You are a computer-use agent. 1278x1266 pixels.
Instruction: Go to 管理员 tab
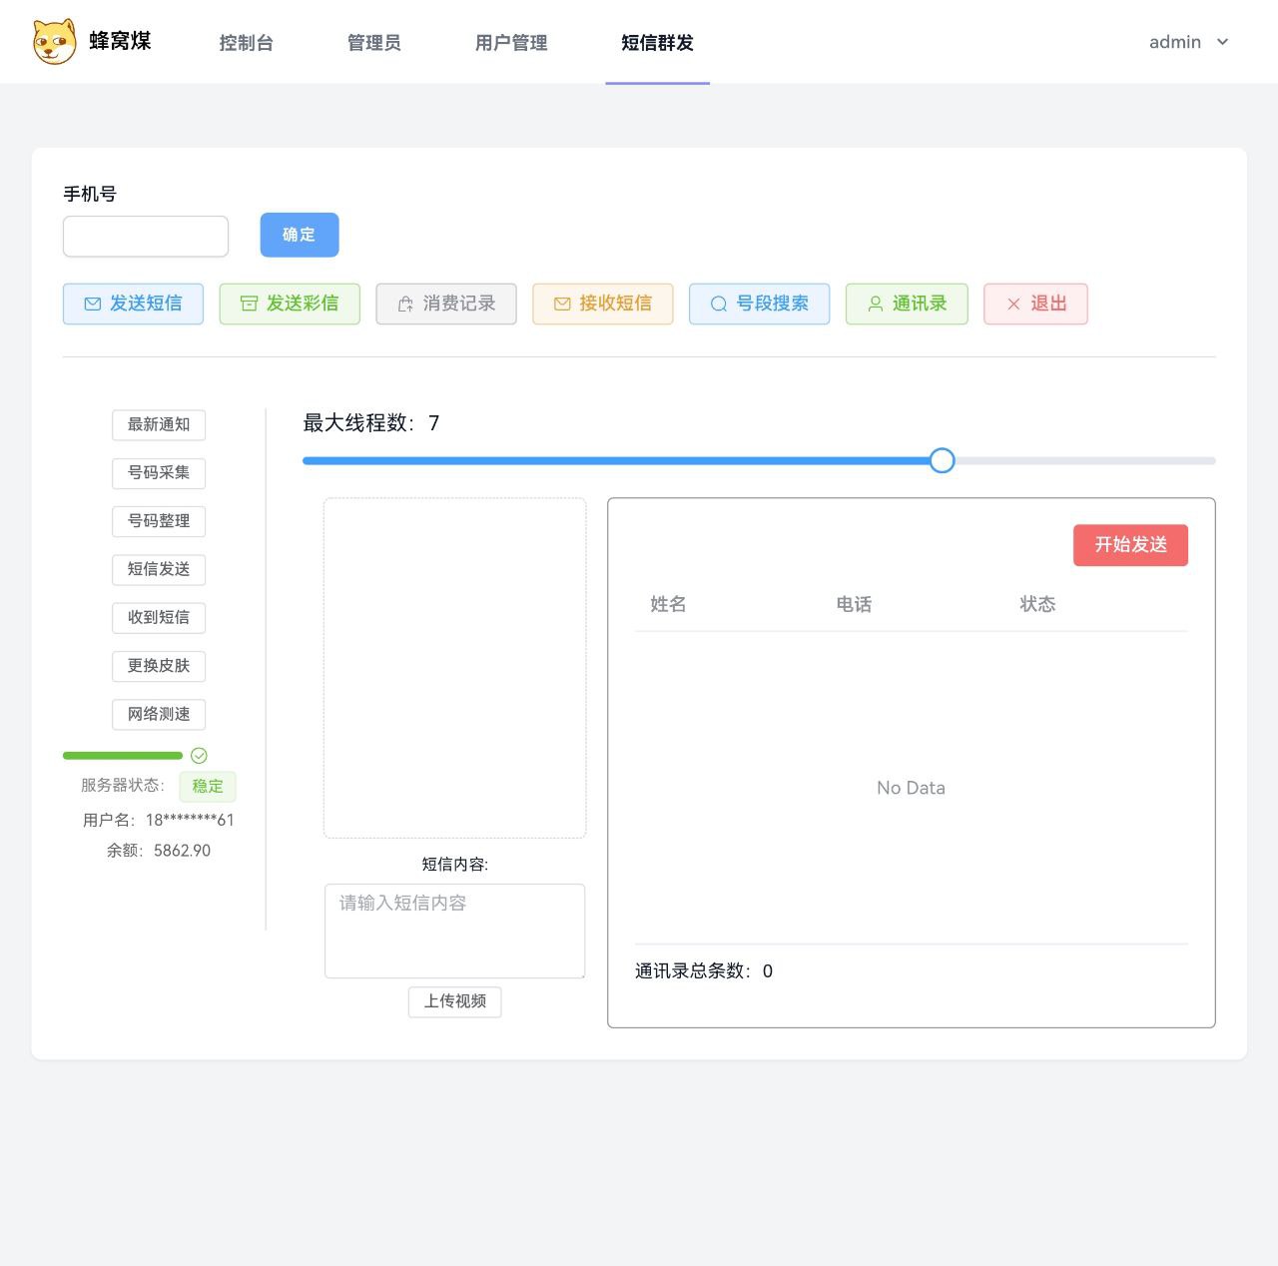point(373,43)
